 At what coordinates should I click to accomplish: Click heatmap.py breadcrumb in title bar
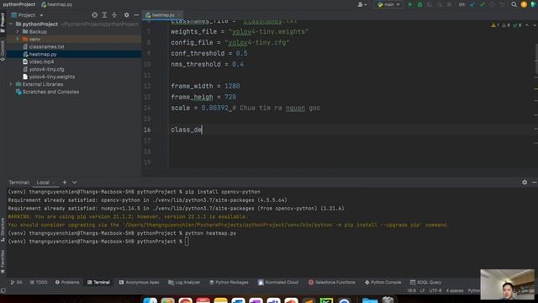pyautogui.click(x=56, y=4)
